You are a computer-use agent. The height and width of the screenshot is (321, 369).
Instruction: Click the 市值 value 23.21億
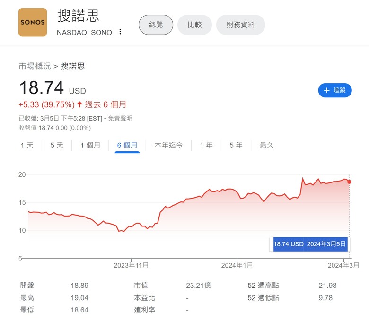coord(198,286)
